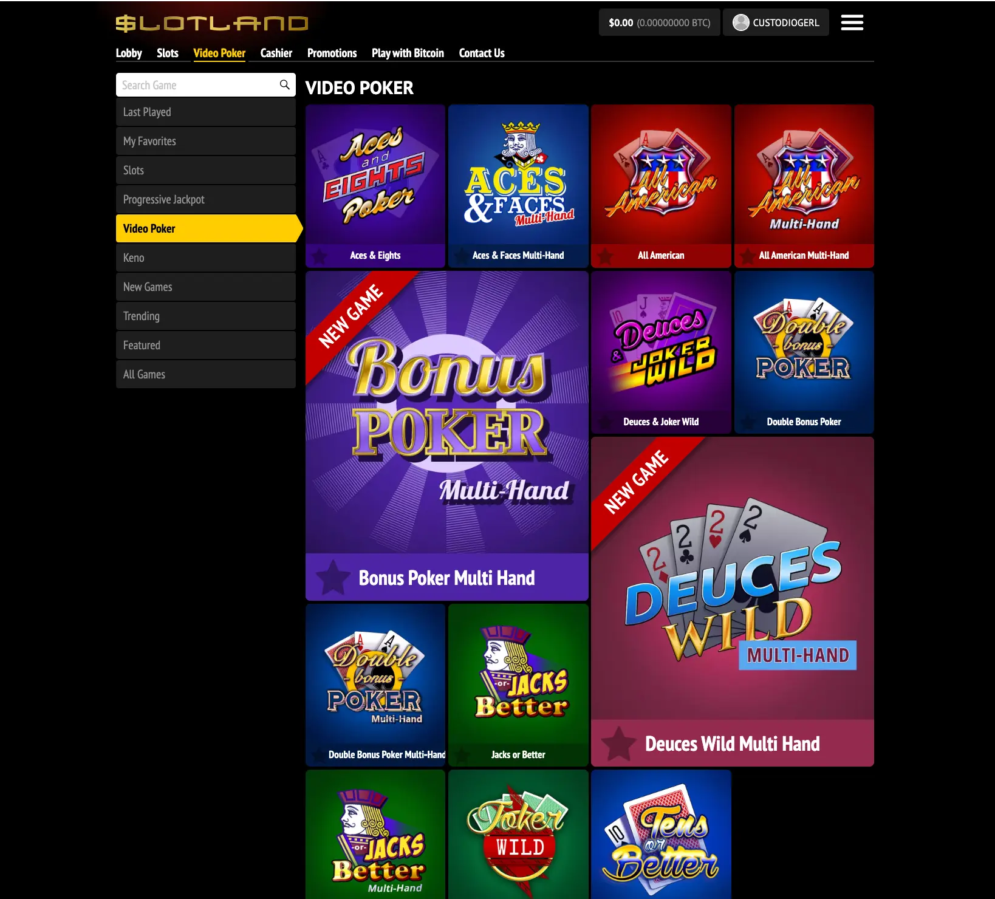Toggle favorite star on Aces & Eights
This screenshot has width=995, height=899.
(x=320, y=256)
